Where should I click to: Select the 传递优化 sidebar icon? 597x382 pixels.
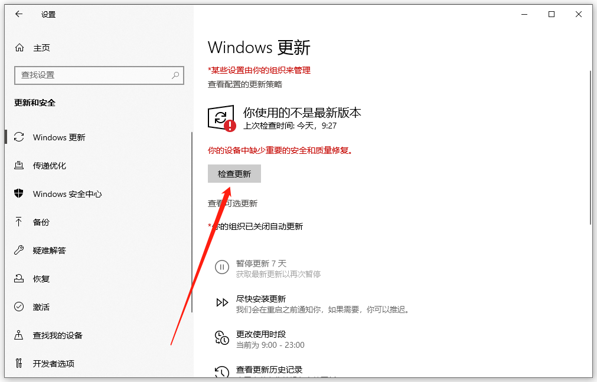click(x=19, y=165)
